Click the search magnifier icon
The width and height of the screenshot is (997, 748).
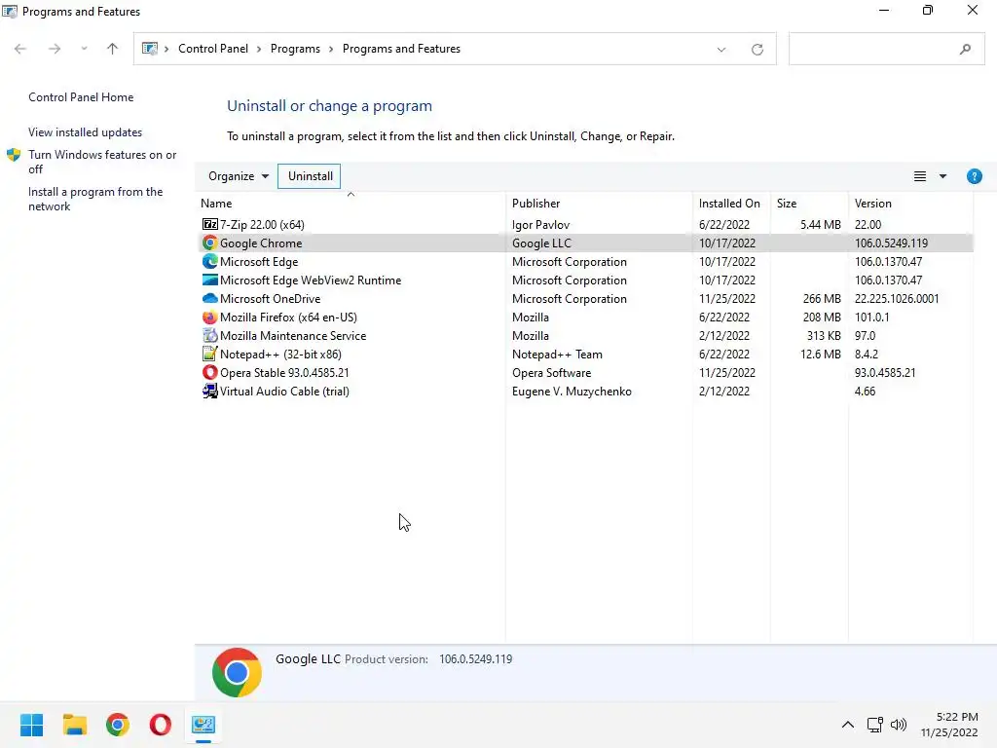pyautogui.click(x=965, y=49)
